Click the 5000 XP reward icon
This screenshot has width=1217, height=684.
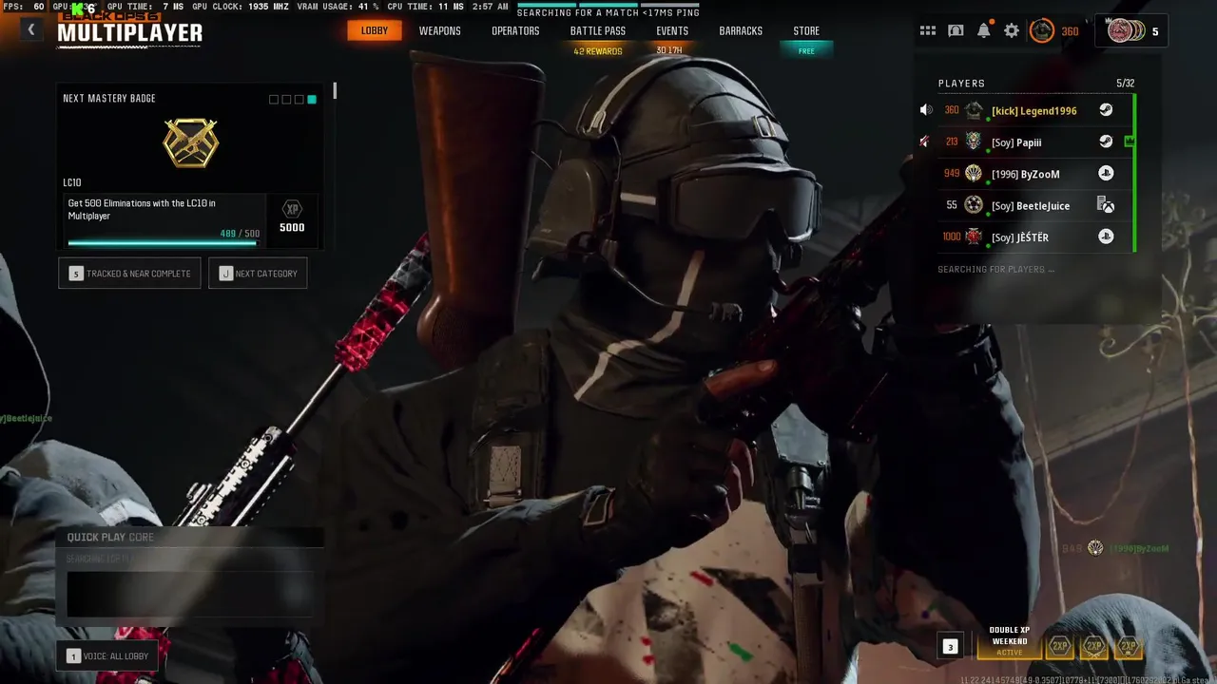(x=292, y=217)
